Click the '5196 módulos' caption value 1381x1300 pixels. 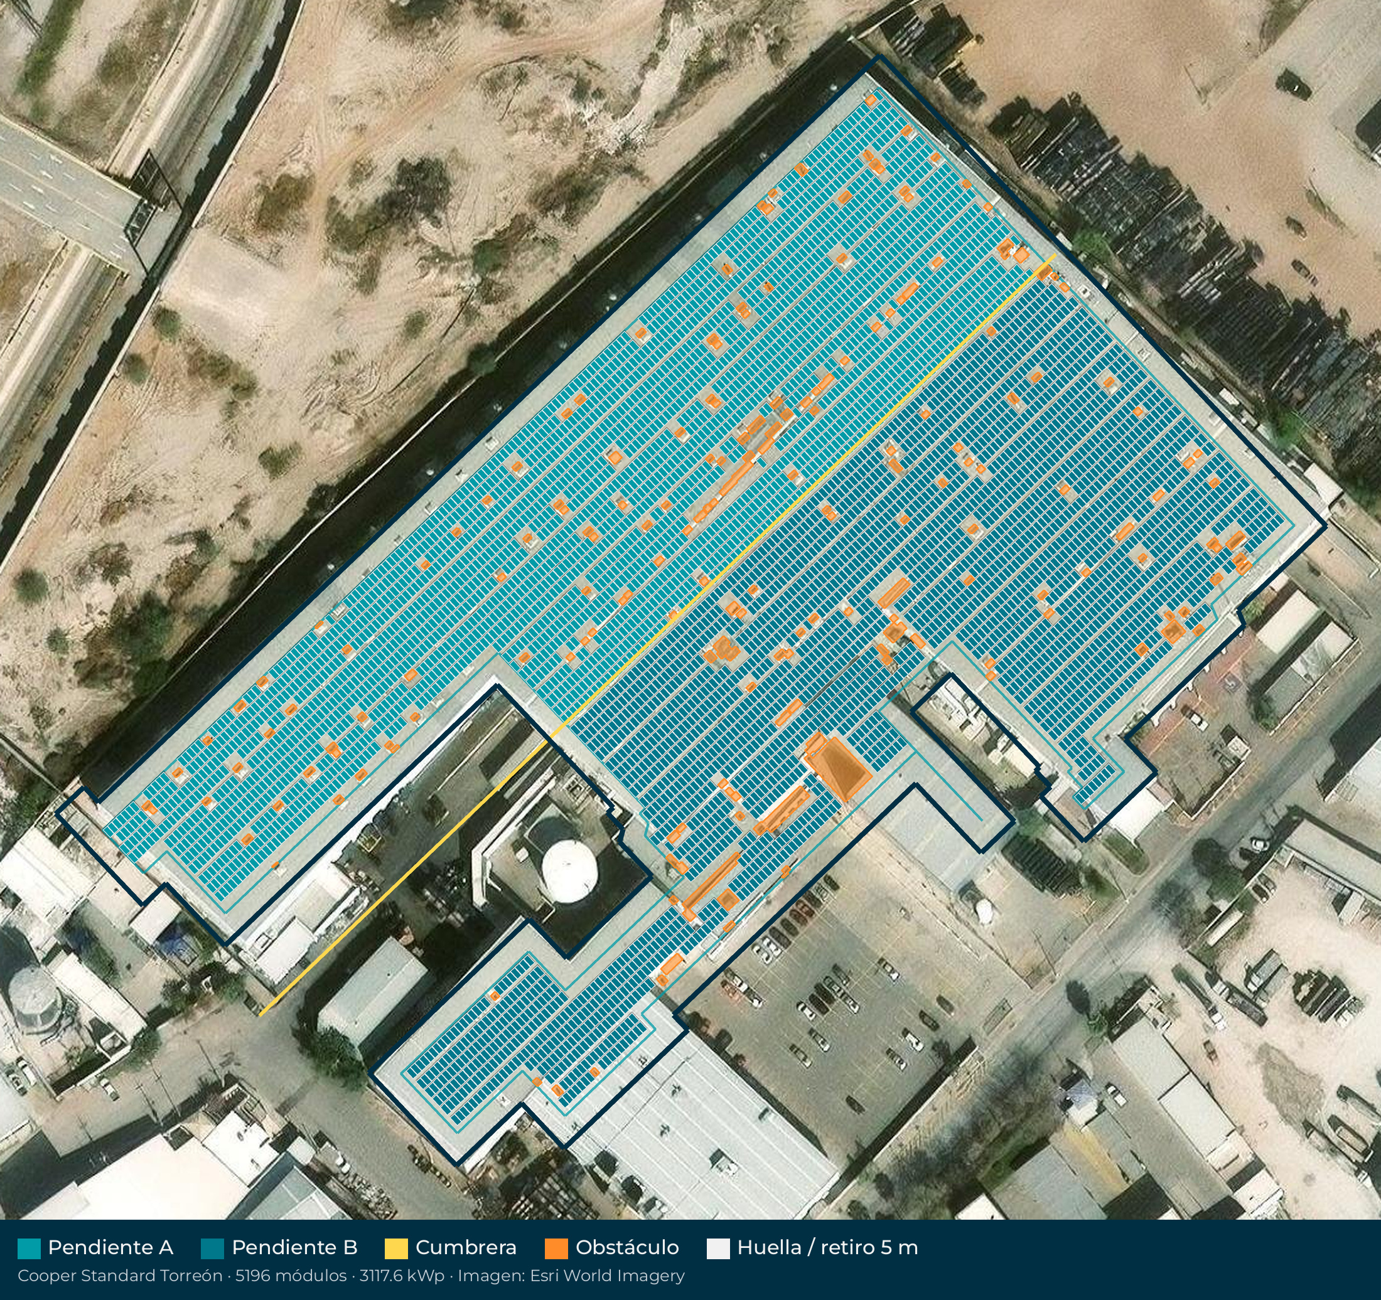[291, 1276]
